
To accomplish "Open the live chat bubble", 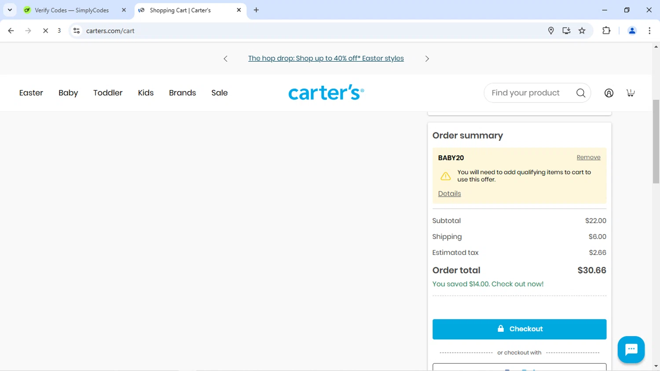I will click(x=631, y=349).
